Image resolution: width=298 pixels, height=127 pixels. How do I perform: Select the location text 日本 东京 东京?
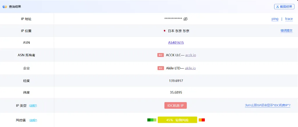(x=178, y=31)
